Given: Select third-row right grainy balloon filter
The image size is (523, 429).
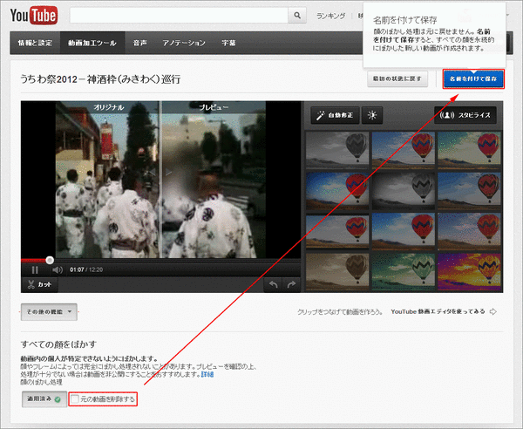Looking at the screenshot, I should (x=469, y=232).
